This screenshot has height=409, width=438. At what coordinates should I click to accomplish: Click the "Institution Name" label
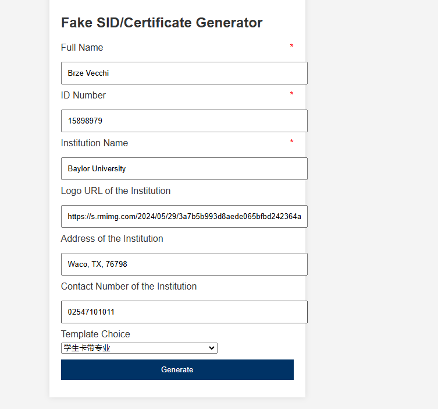[94, 143]
